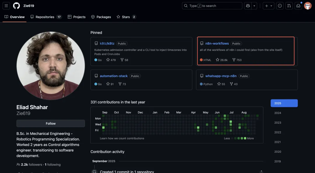Screen dimensions: 315x173
Task: Open the hamburger navigation menu
Action: [6, 6]
